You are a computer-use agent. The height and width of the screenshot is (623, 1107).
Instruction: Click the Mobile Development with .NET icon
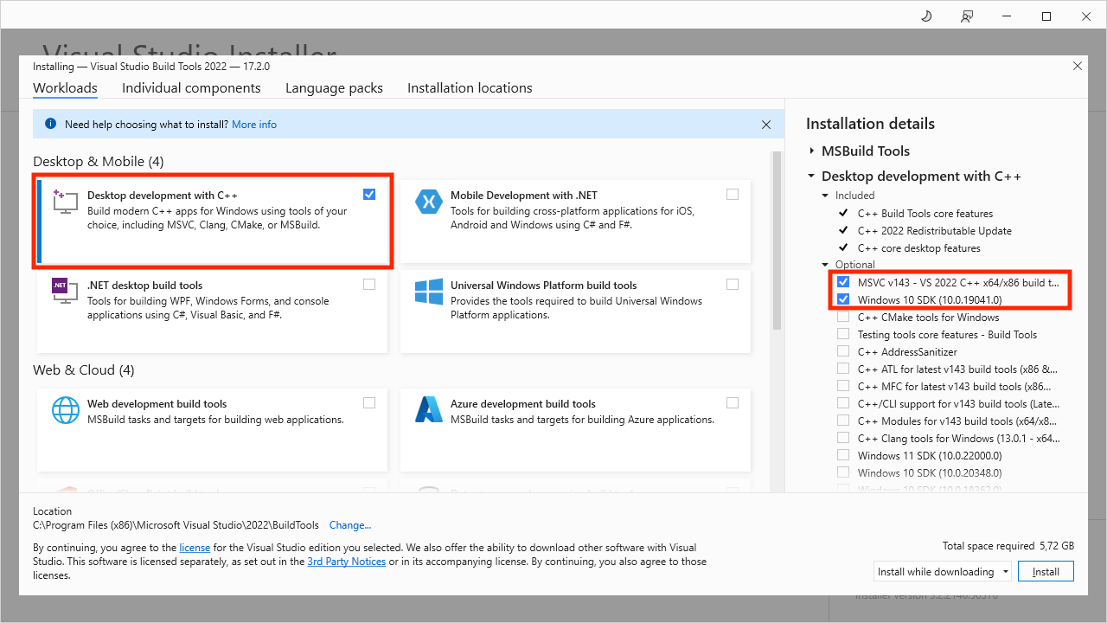tap(429, 201)
